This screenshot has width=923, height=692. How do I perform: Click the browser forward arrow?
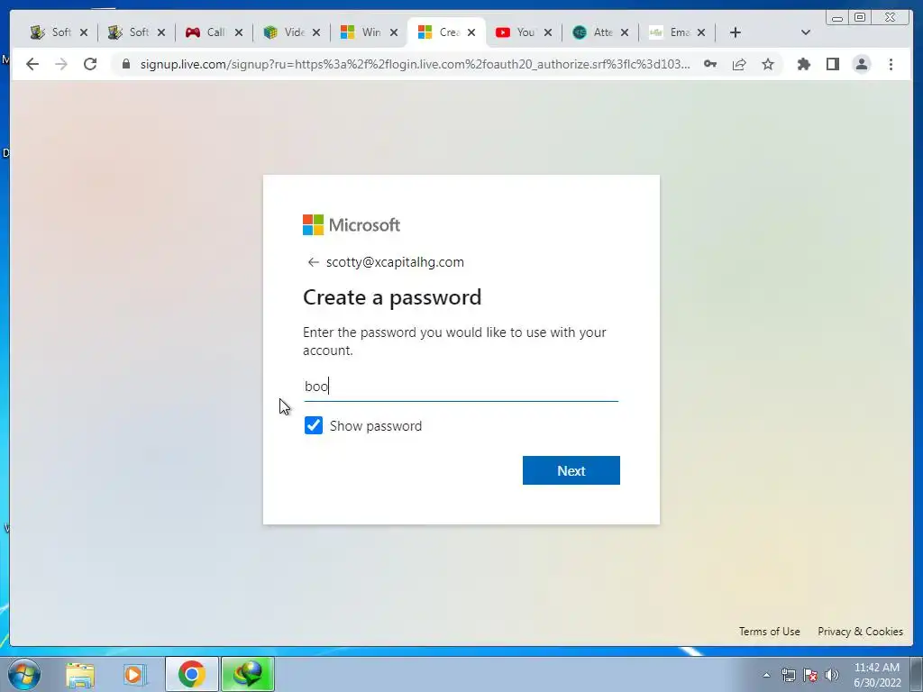click(x=61, y=64)
